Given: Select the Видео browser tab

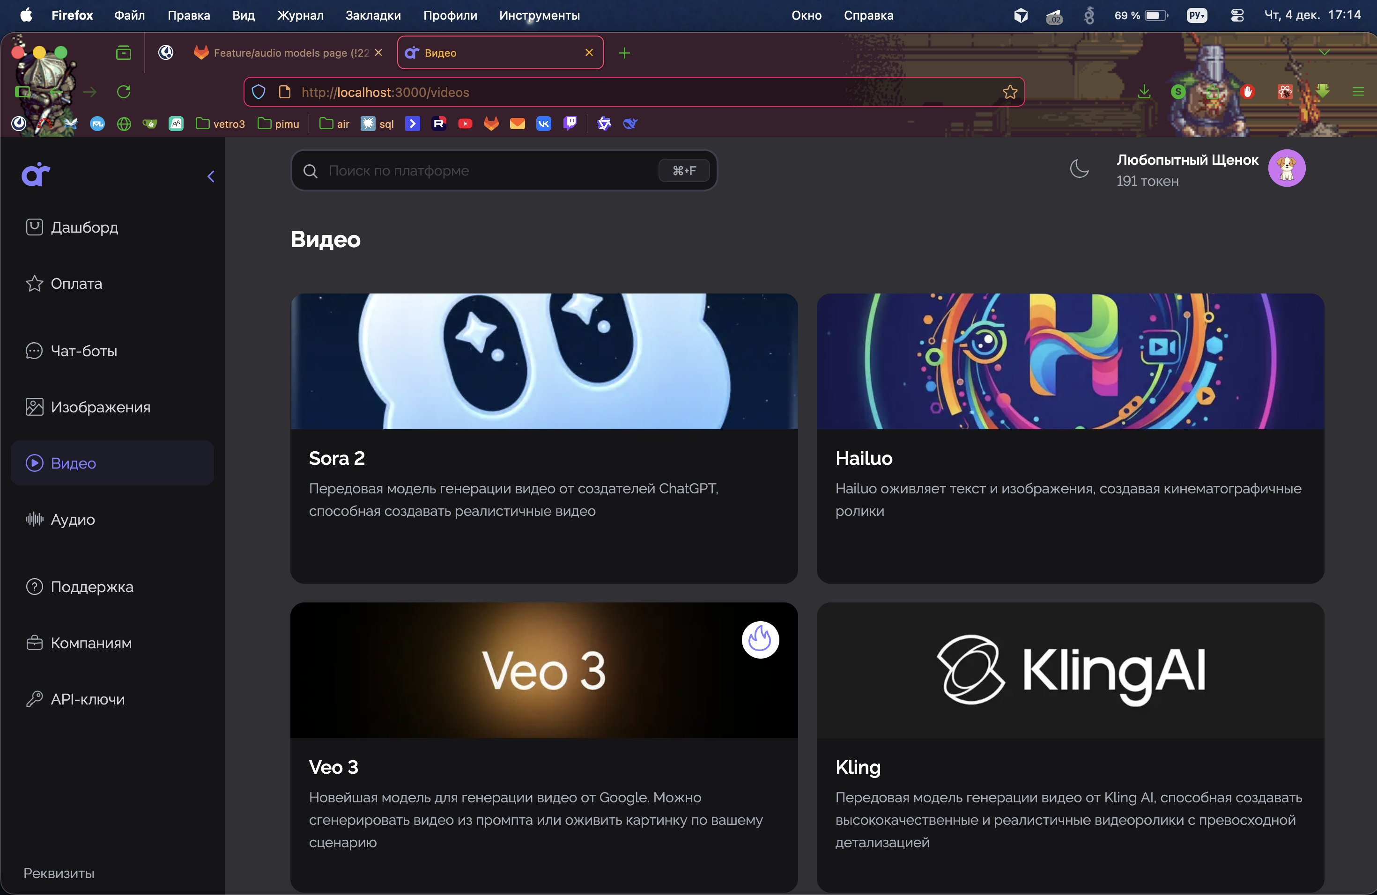Looking at the screenshot, I should (501, 52).
